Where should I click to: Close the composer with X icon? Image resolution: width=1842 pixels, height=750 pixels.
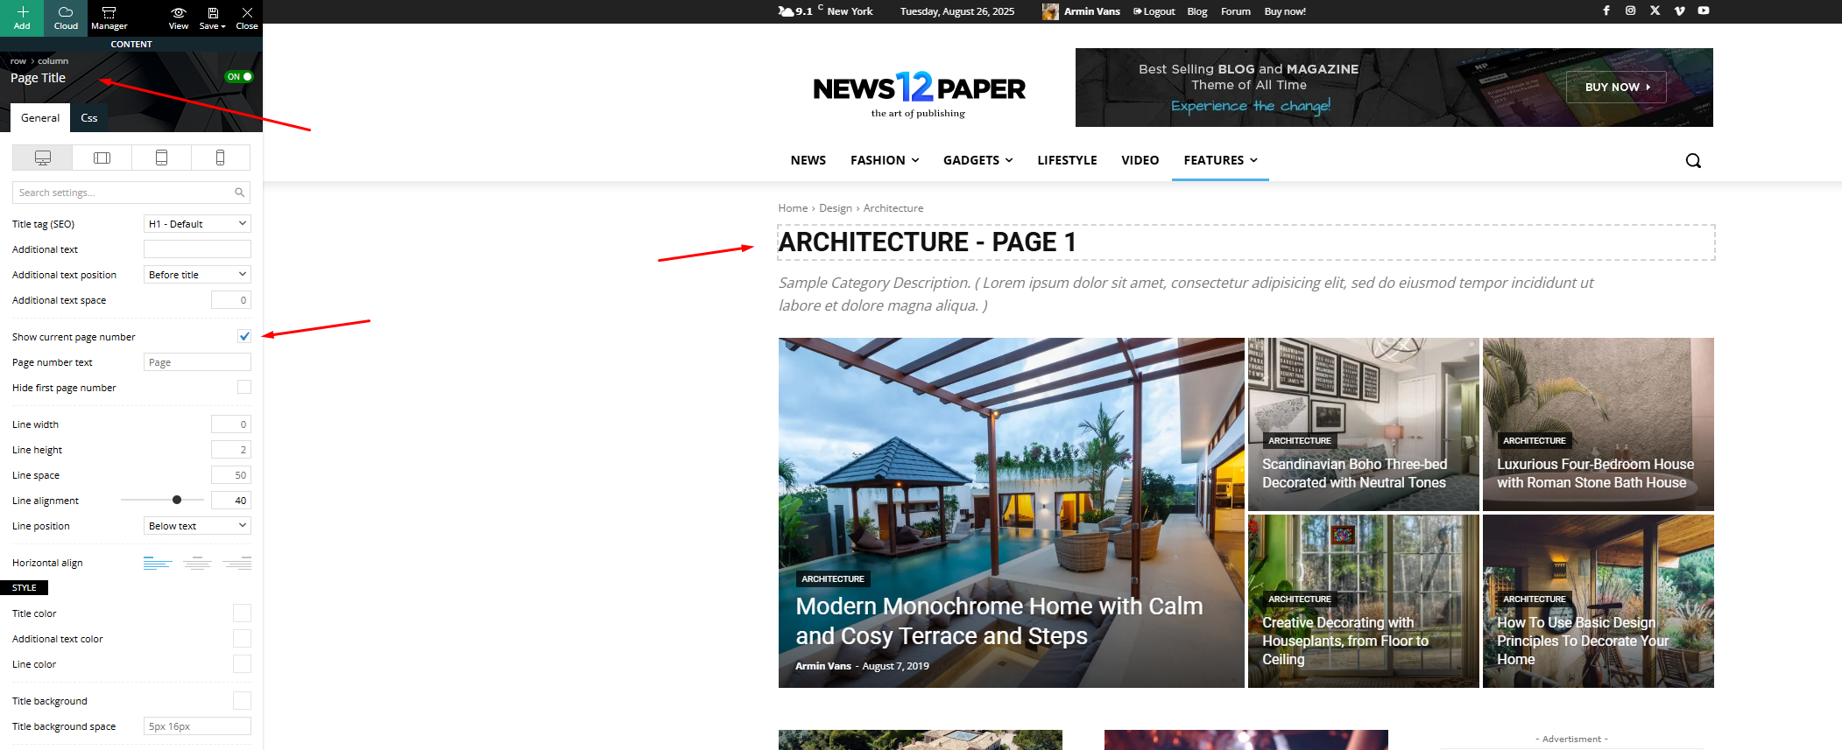(247, 12)
